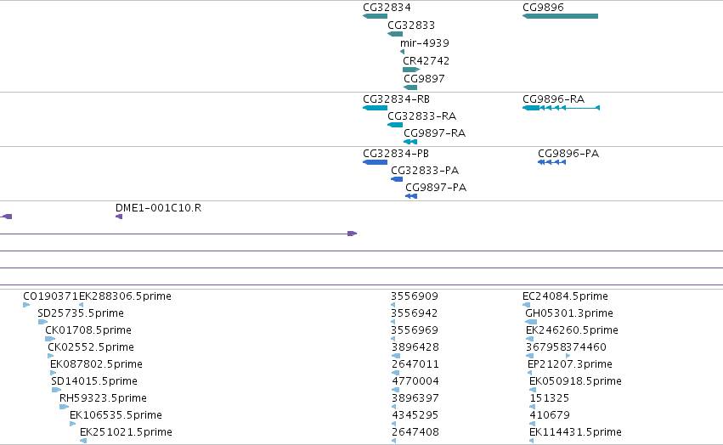The image size is (723, 445).
Task: Open the EC24084.5prime EST label
Action: point(565,296)
